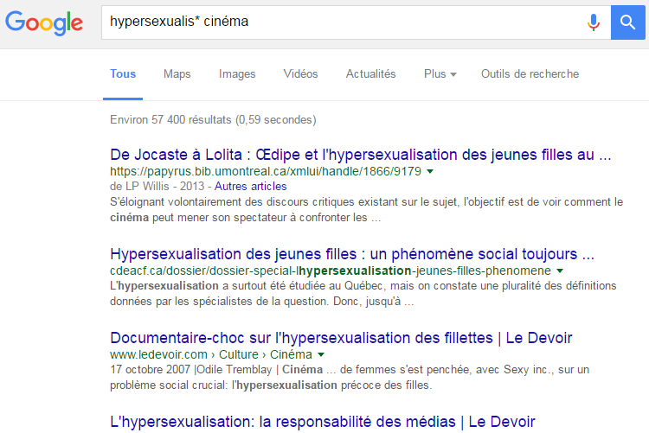Click the papyrus.bib.umontreal.ca URL text

pyautogui.click(x=266, y=171)
